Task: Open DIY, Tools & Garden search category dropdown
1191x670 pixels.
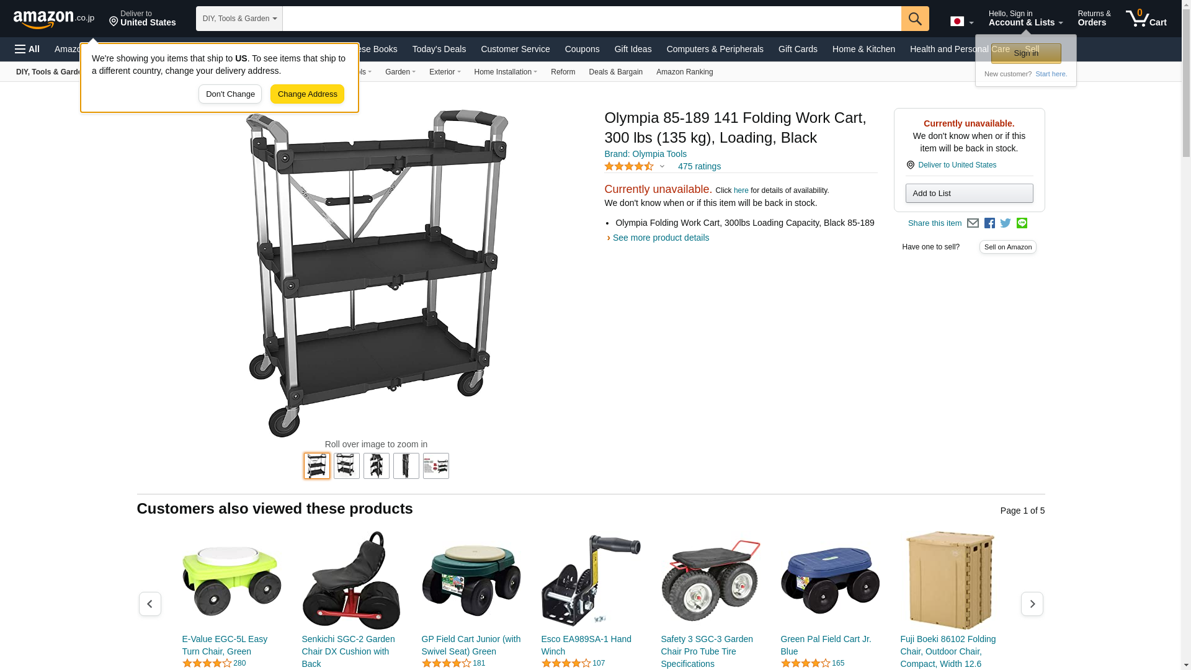Action: (x=239, y=19)
